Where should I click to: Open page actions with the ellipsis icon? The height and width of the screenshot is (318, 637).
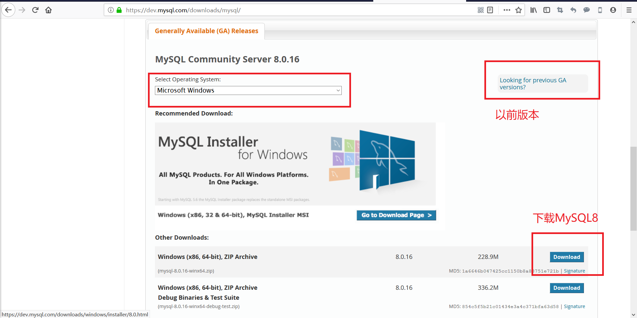tap(507, 10)
